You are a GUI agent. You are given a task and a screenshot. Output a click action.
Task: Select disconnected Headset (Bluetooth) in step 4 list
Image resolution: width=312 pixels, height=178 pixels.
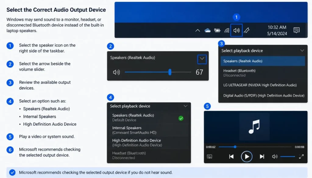pyautogui.click(x=149, y=155)
